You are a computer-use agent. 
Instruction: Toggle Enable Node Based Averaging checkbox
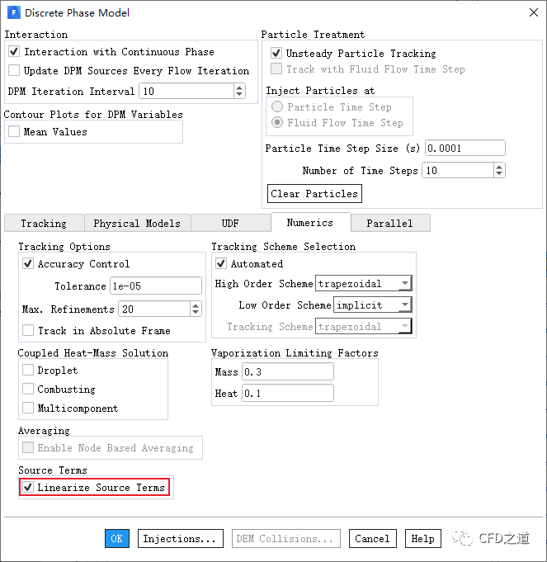(28, 447)
